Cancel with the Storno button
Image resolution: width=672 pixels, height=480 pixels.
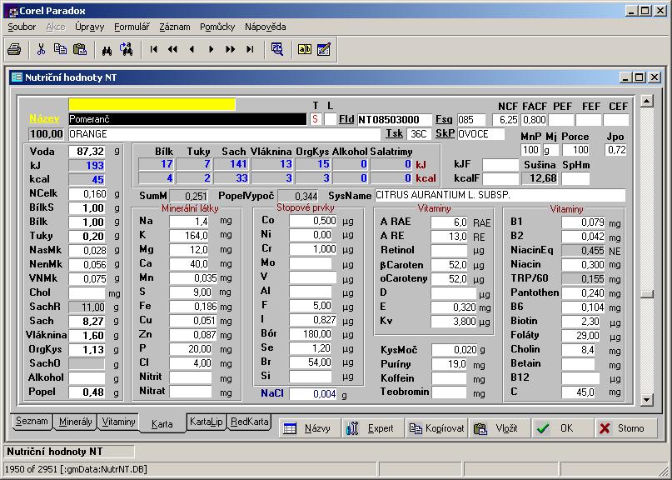pyautogui.click(x=625, y=428)
